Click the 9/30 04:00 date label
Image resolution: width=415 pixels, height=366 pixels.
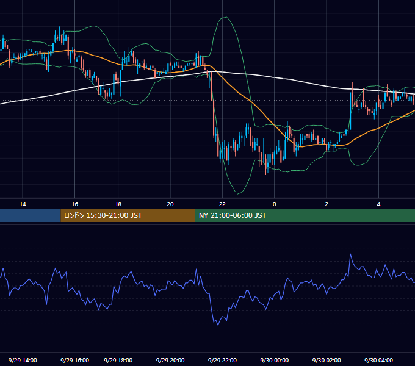coord(379,360)
